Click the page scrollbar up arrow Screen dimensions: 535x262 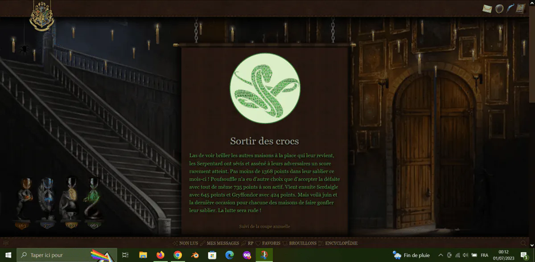click(532, 2)
